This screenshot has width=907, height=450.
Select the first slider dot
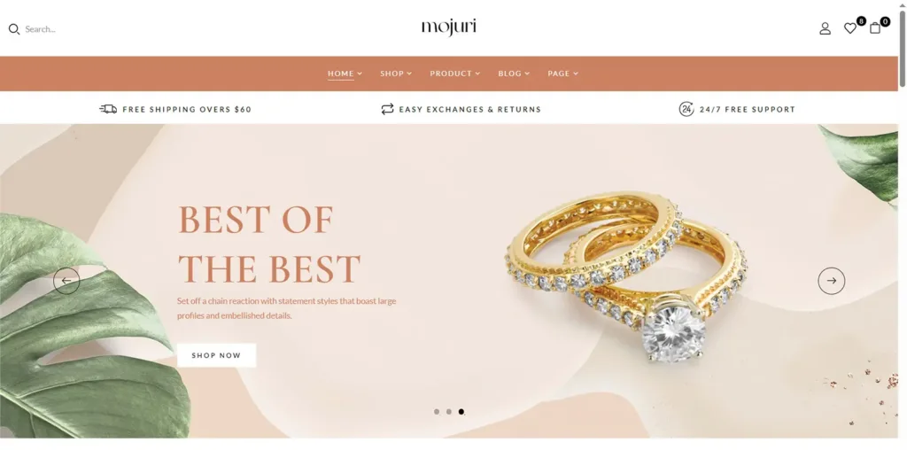click(x=436, y=412)
